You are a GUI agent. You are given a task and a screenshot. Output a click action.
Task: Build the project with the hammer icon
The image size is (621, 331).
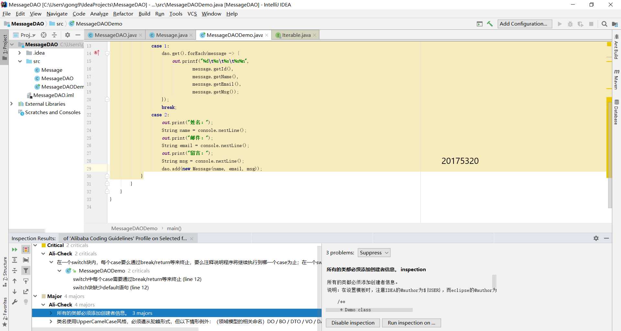tap(490, 24)
